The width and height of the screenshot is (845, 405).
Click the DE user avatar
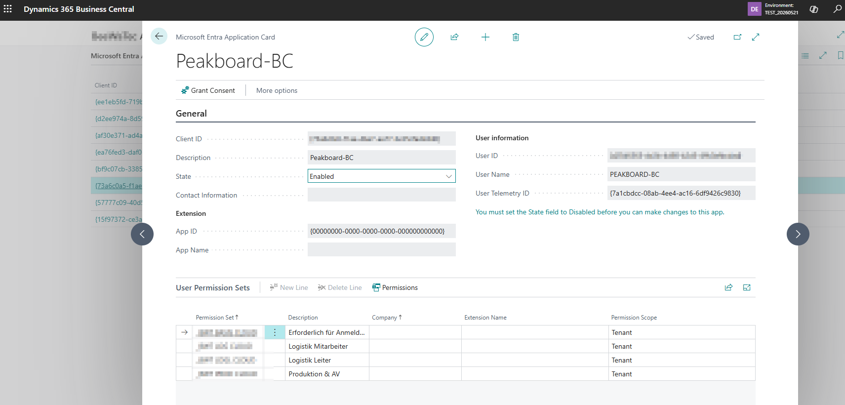point(755,9)
